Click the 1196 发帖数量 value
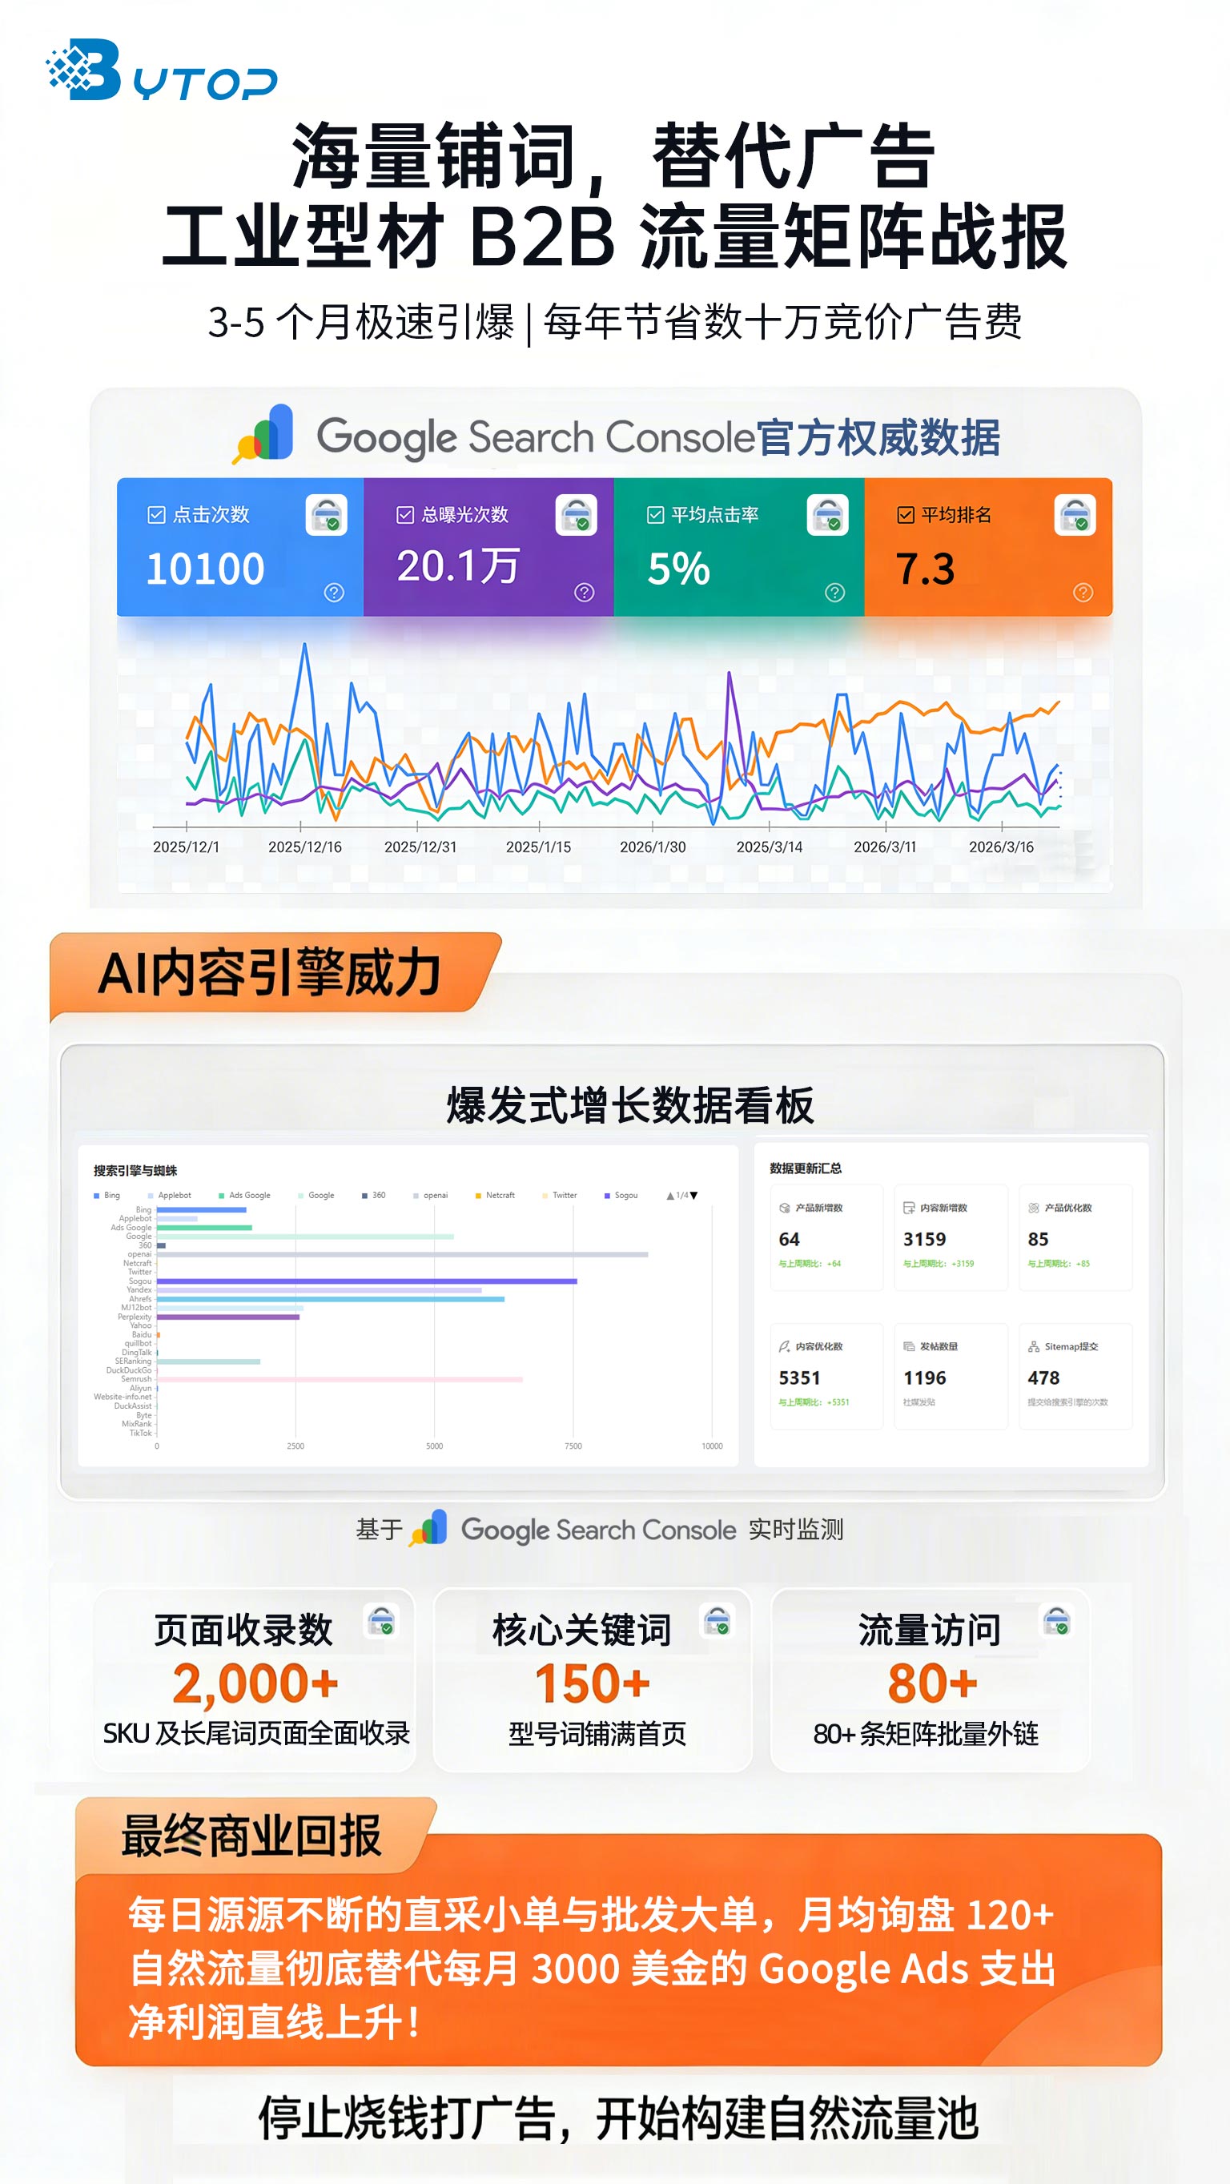The width and height of the screenshot is (1230, 2184). click(x=924, y=1378)
